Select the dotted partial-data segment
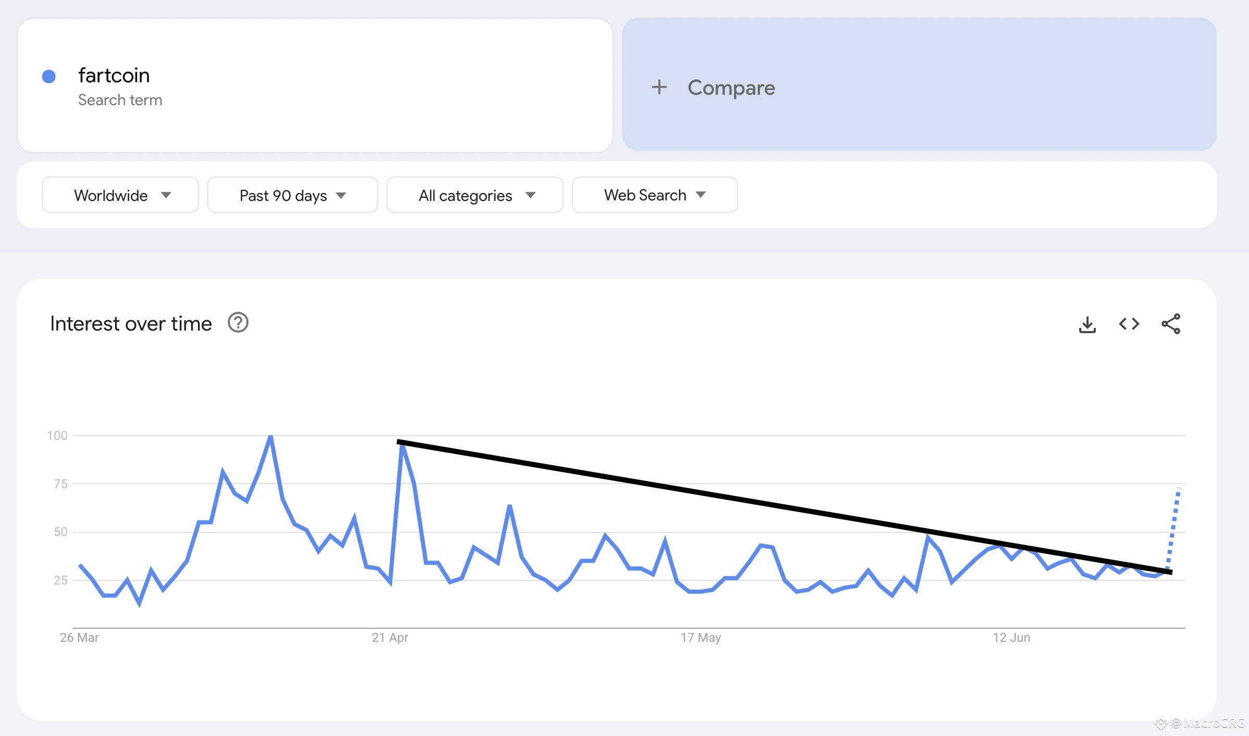 pyautogui.click(x=1173, y=529)
